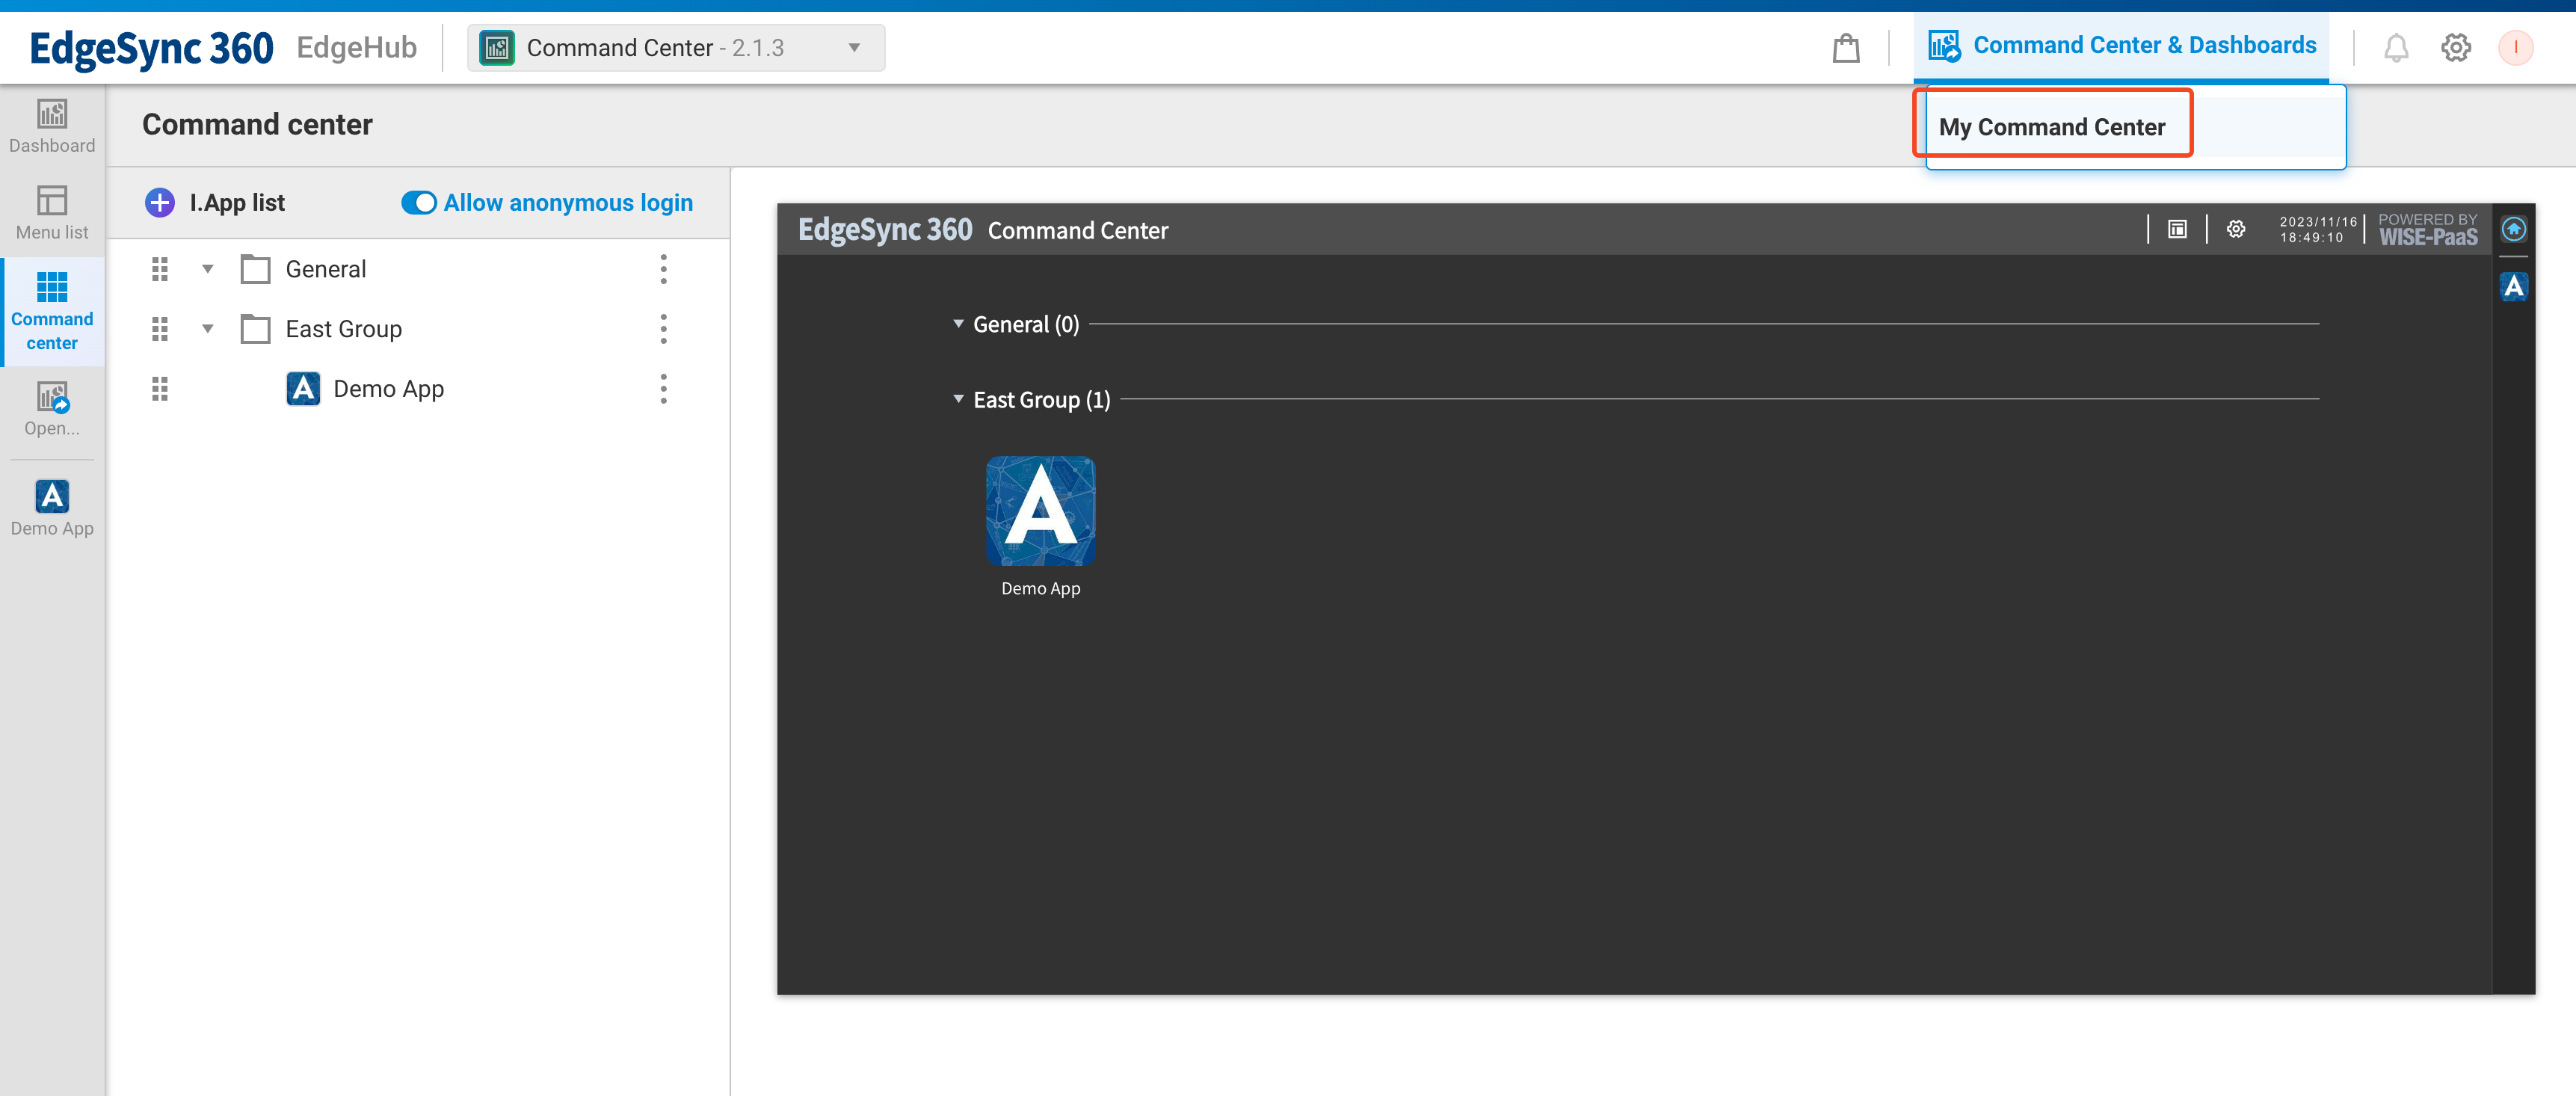Select My Command Center menu item
The height and width of the screenshot is (1096, 2576).
point(2051,127)
